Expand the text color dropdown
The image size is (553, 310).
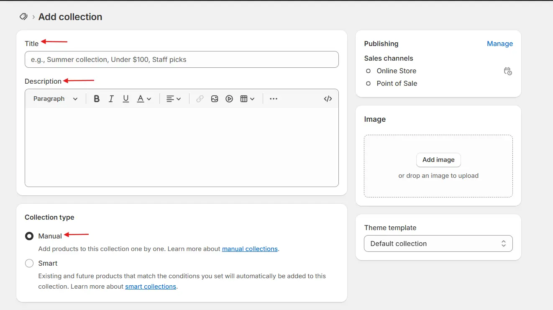pyautogui.click(x=144, y=99)
